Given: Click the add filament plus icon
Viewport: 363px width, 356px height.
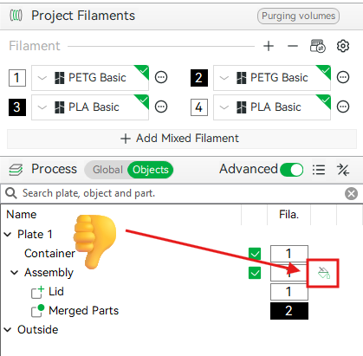Looking at the screenshot, I should pos(269,46).
